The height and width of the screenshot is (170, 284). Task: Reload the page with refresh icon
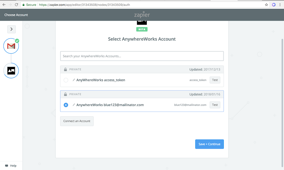16,5
